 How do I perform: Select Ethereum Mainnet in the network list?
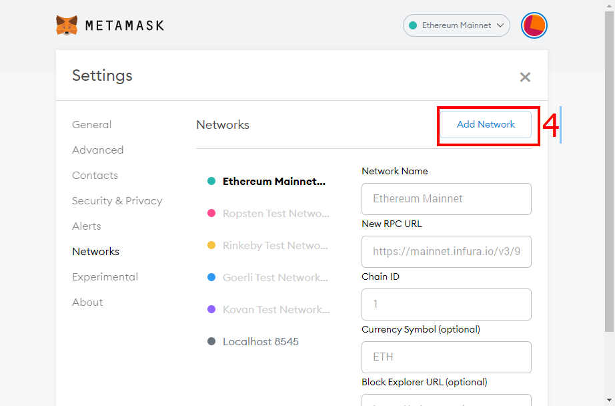pos(268,182)
